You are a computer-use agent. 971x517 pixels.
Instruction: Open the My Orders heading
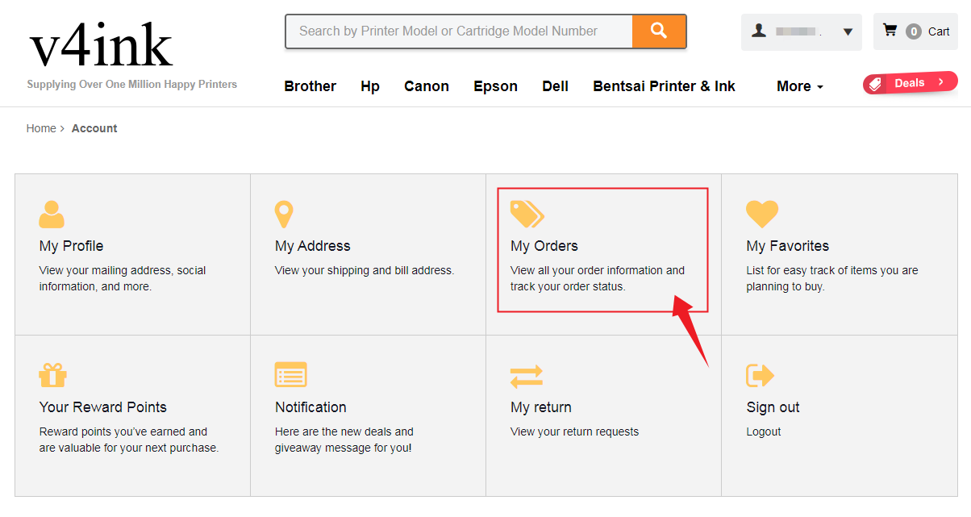point(544,246)
